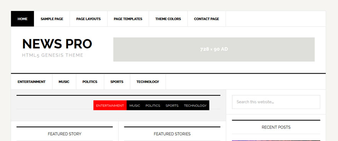This screenshot has width=338, height=141.
Task: Open the Theme Colors menu item
Action: (x=168, y=19)
